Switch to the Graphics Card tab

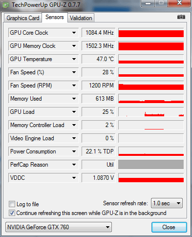[23, 18]
